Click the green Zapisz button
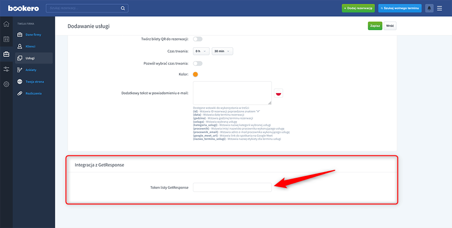Viewport: 452px width, 228px height. 375,26
